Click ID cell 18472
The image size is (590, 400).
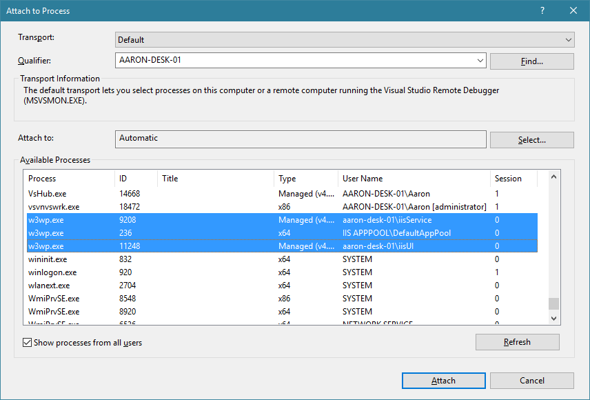(x=130, y=207)
